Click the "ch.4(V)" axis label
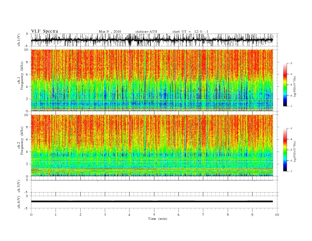312x241 pixels. click(19, 202)
